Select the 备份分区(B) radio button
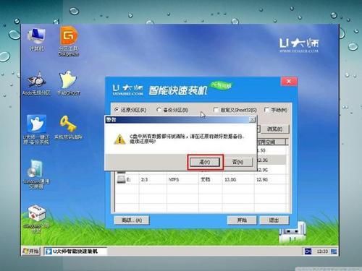362x271 pixels. tap(159, 110)
